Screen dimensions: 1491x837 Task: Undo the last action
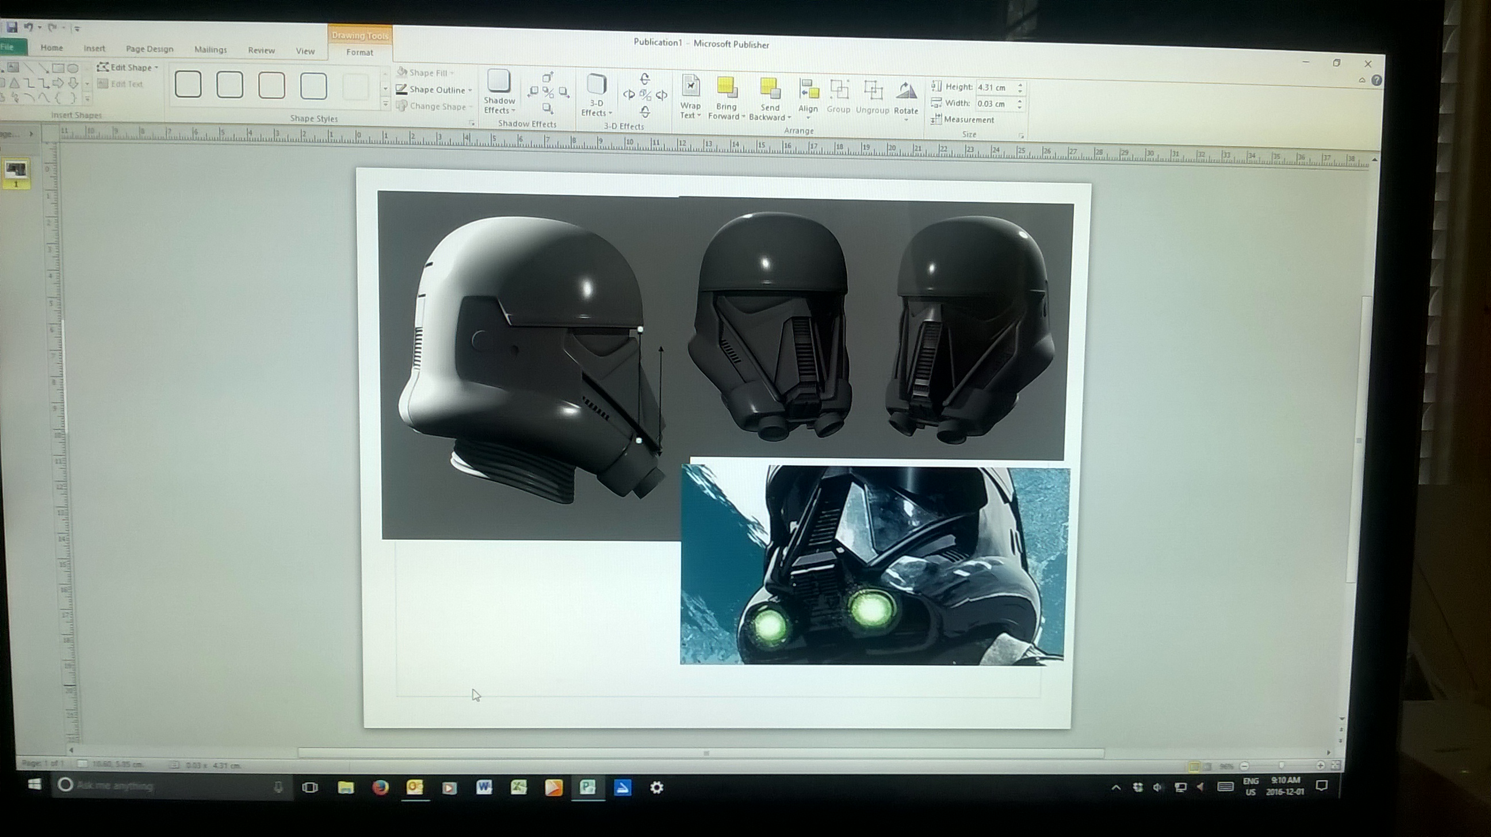pos(28,26)
